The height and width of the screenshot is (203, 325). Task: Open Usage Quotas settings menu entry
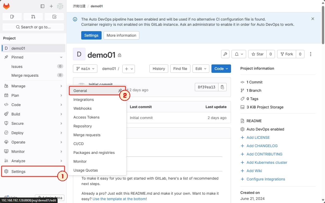[x=86, y=170]
